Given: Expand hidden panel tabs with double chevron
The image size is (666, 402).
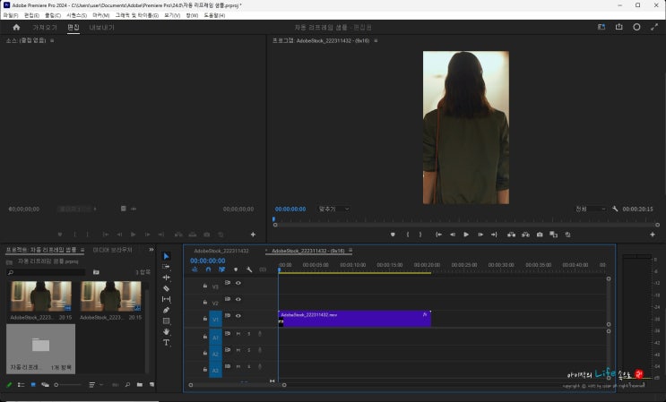Looking at the screenshot, I should coord(151,251).
